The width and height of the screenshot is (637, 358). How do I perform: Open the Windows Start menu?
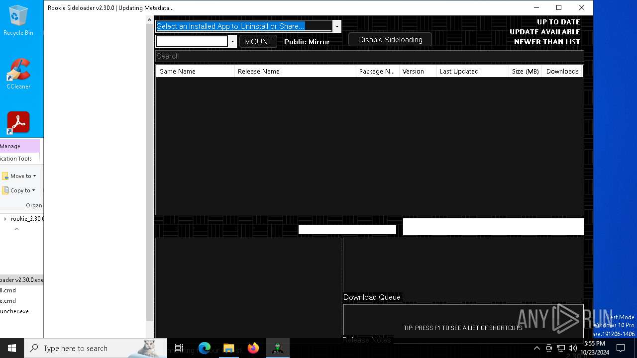click(x=12, y=348)
